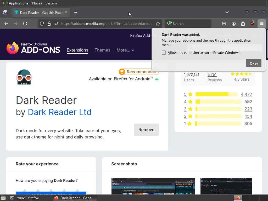Image resolution: width=268 pixels, height=201 pixels.
Task: Open the 4,477 five-star review count
Action: point(247,94)
